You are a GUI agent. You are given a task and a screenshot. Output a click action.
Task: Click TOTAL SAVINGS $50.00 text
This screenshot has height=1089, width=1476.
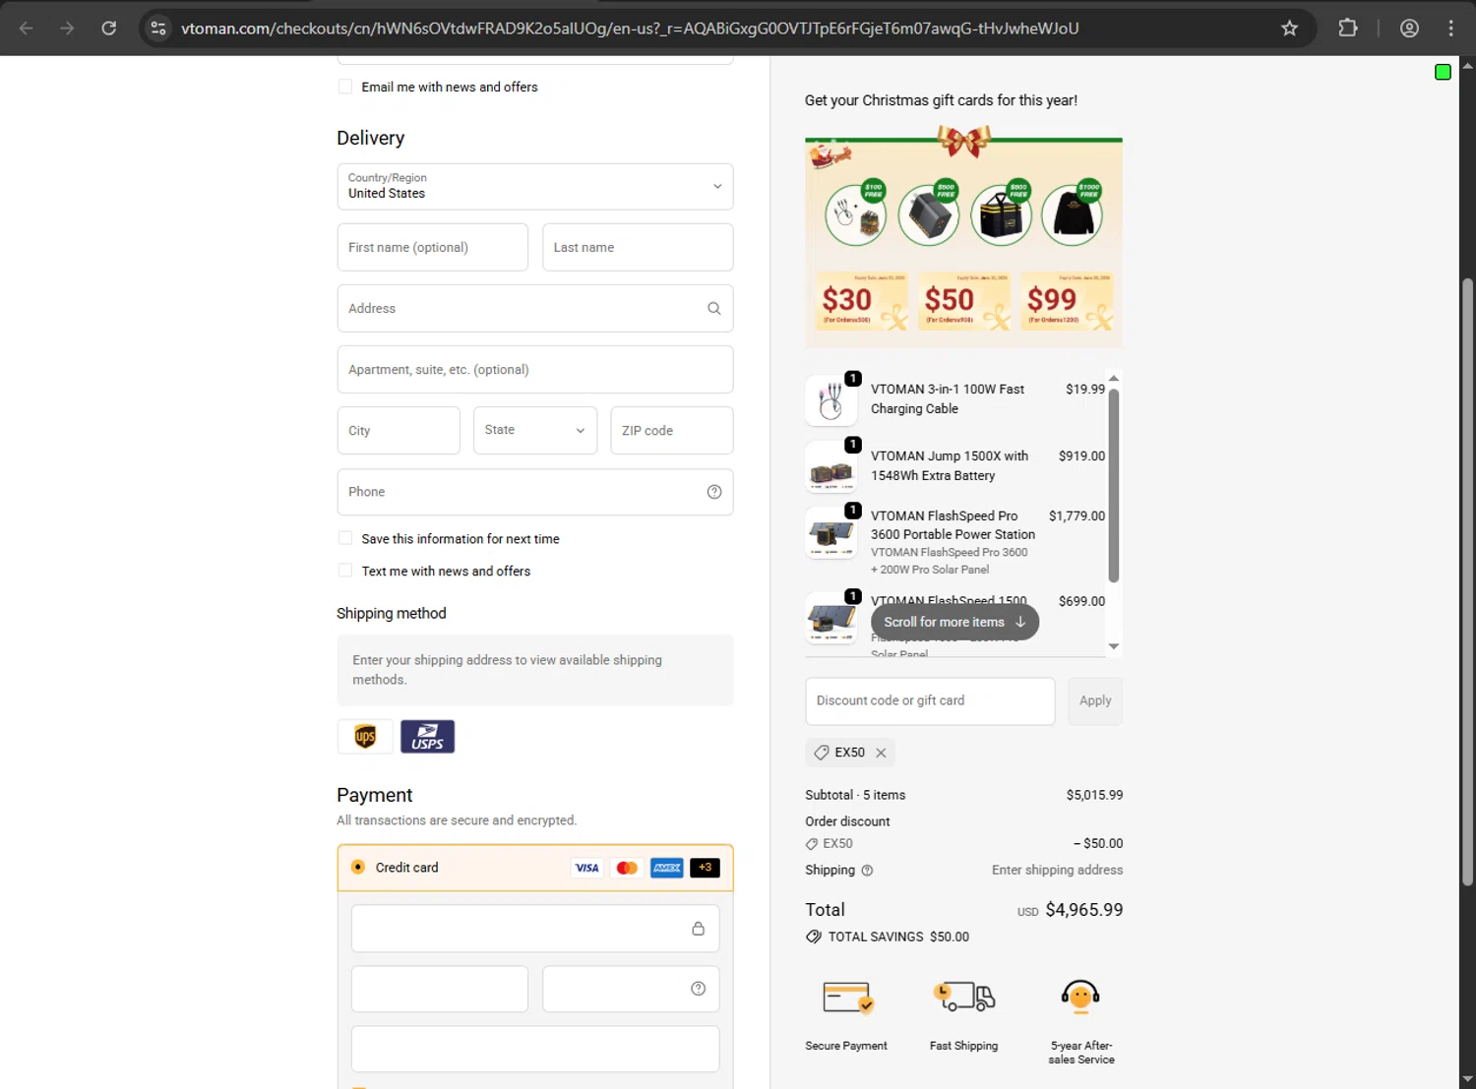898,937
